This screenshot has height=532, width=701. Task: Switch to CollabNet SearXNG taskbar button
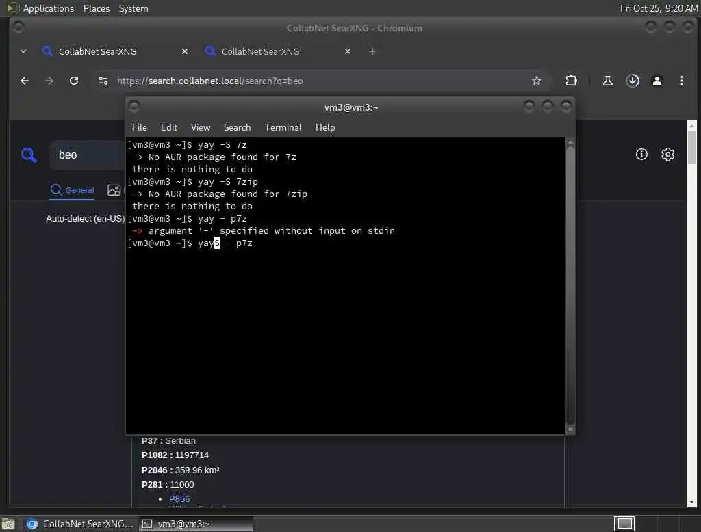[x=79, y=524]
